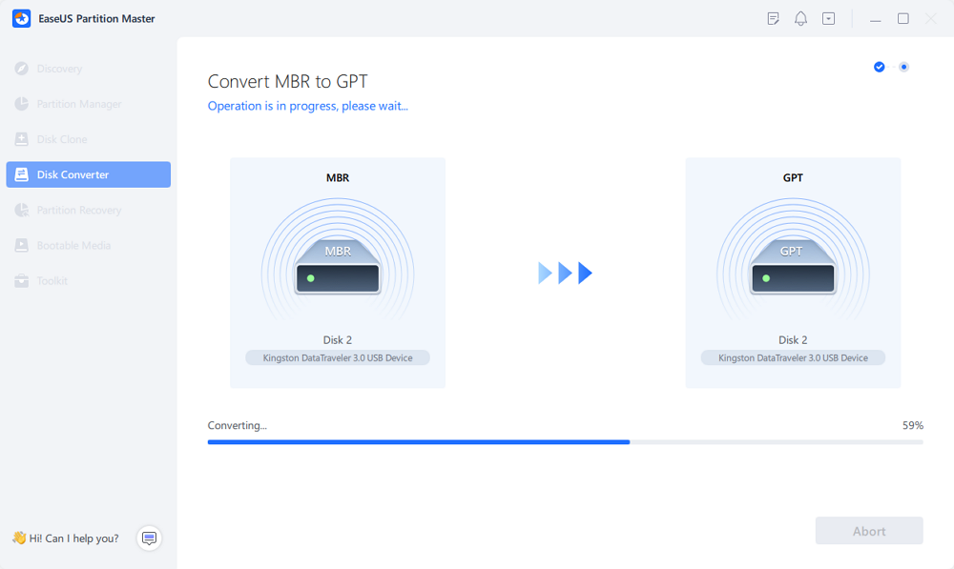Click the 'Hi! Can I help you?' text
Image resolution: width=954 pixels, height=569 pixels.
73,538
